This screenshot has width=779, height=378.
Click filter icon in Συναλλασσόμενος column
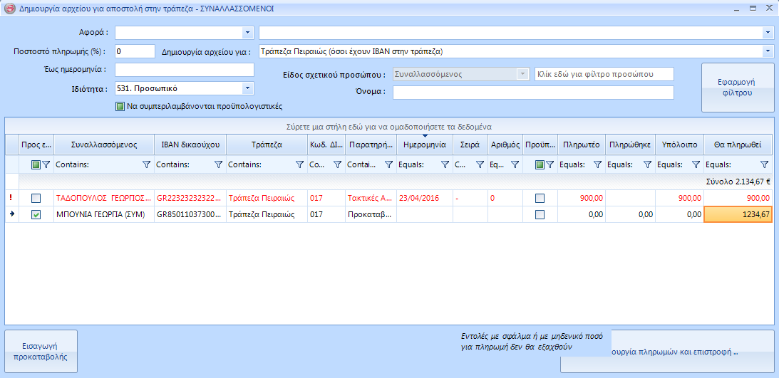click(x=146, y=164)
